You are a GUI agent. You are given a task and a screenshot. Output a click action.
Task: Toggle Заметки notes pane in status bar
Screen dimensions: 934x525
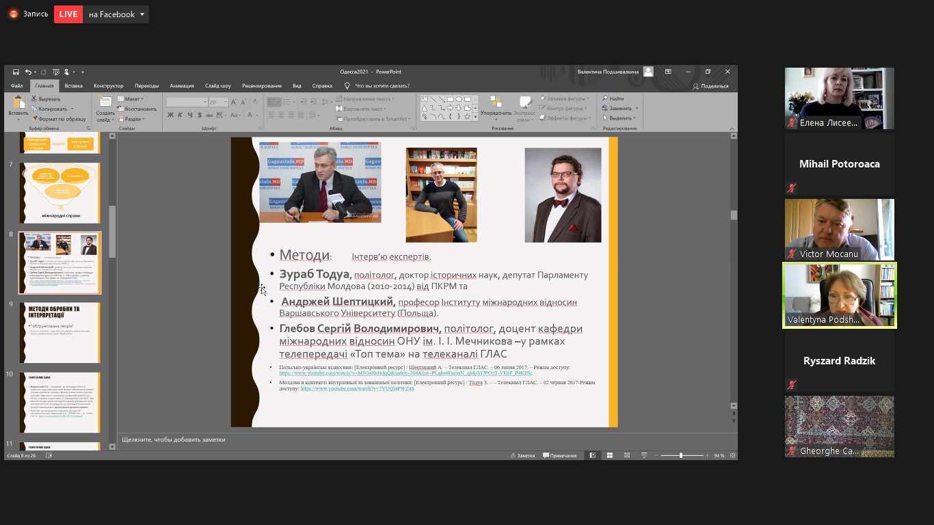pos(522,455)
